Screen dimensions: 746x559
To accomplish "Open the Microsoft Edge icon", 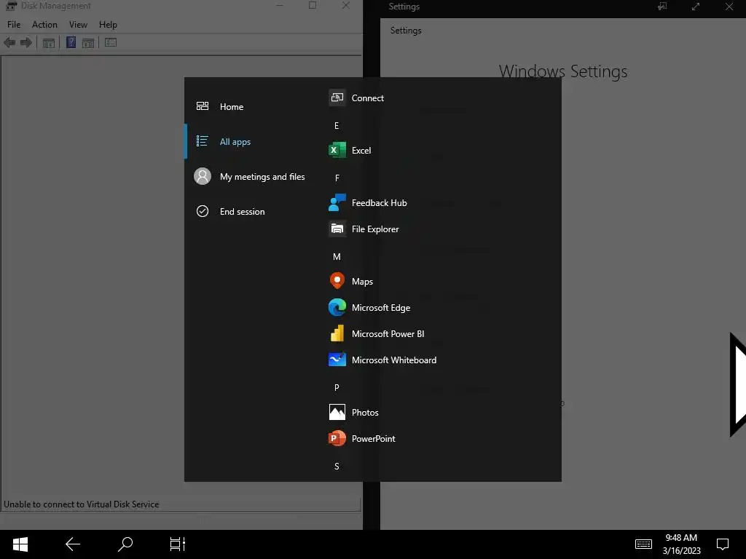I will click(337, 308).
